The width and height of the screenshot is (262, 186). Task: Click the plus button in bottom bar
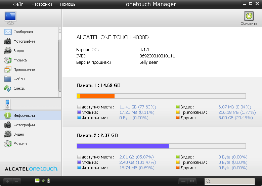pyautogui.click(x=8, y=181)
